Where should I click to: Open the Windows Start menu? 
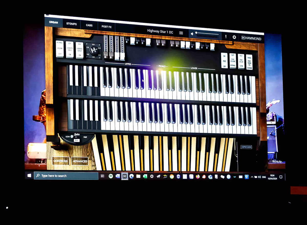(x=29, y=175)
